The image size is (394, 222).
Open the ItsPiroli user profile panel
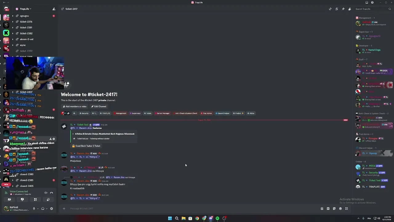[16, 208]
